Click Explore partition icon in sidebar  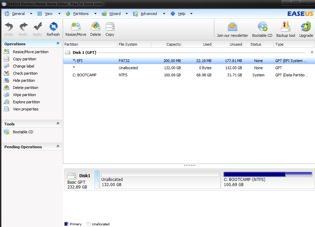(6, 102)
